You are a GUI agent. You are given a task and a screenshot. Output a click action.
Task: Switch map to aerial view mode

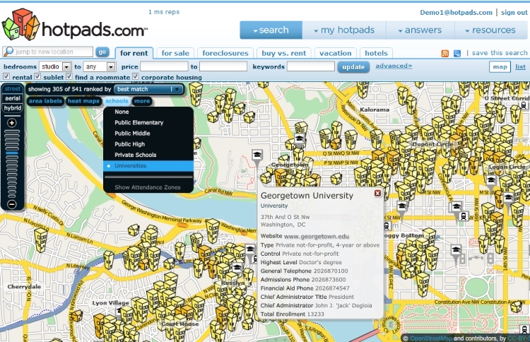pyautogui.click(x=13, y=98)
